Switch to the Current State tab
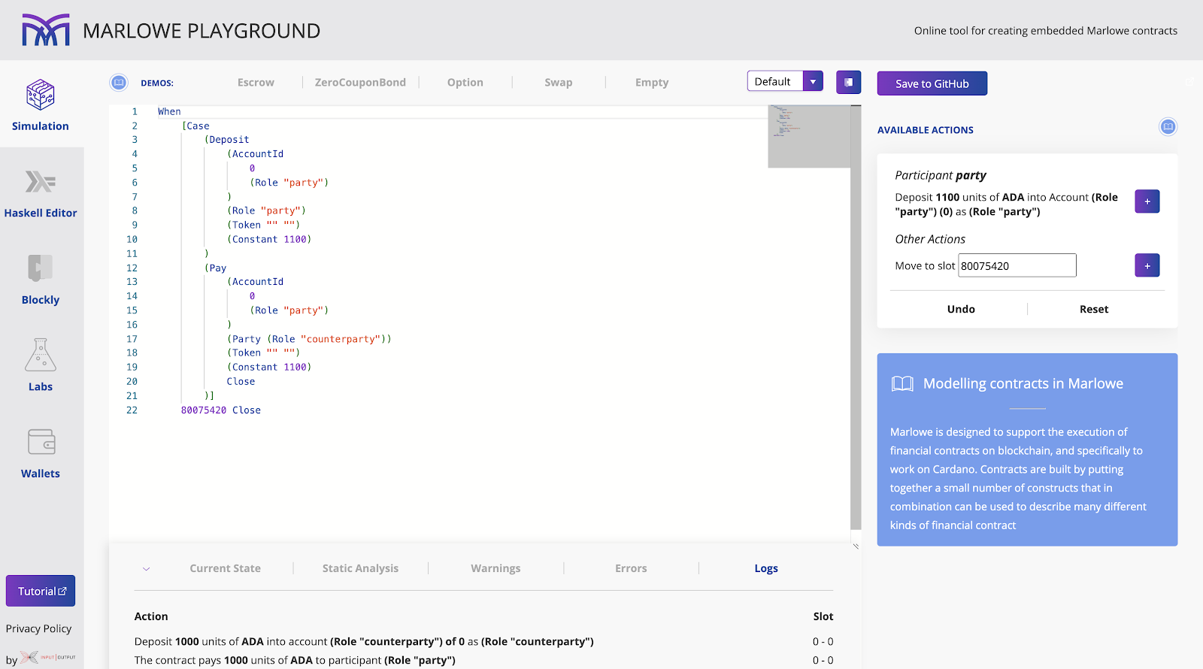Image resolution: width=1203 pixels, height=669 pixels. [x=226, y=568]
